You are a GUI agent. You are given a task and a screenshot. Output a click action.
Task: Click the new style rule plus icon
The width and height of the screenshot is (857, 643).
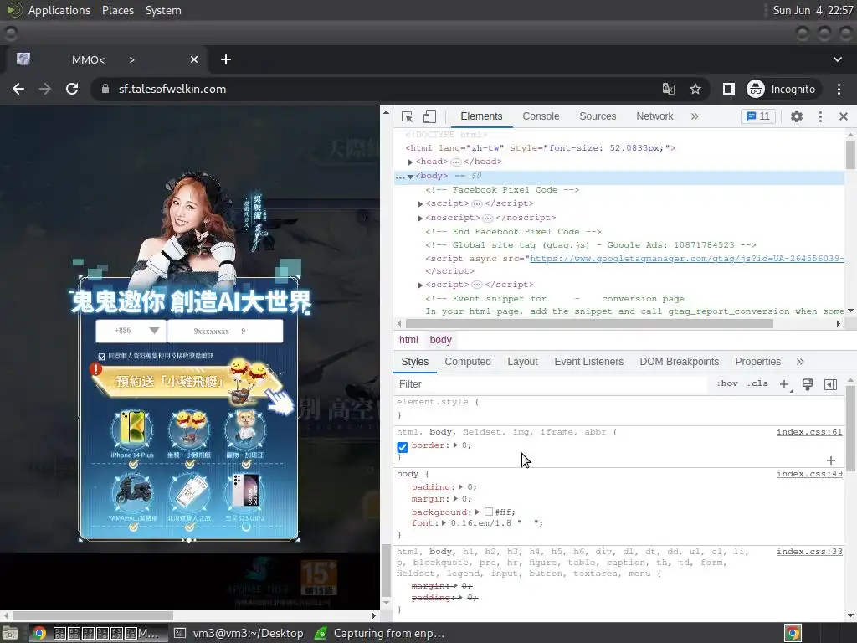click(x=785, y=384)
